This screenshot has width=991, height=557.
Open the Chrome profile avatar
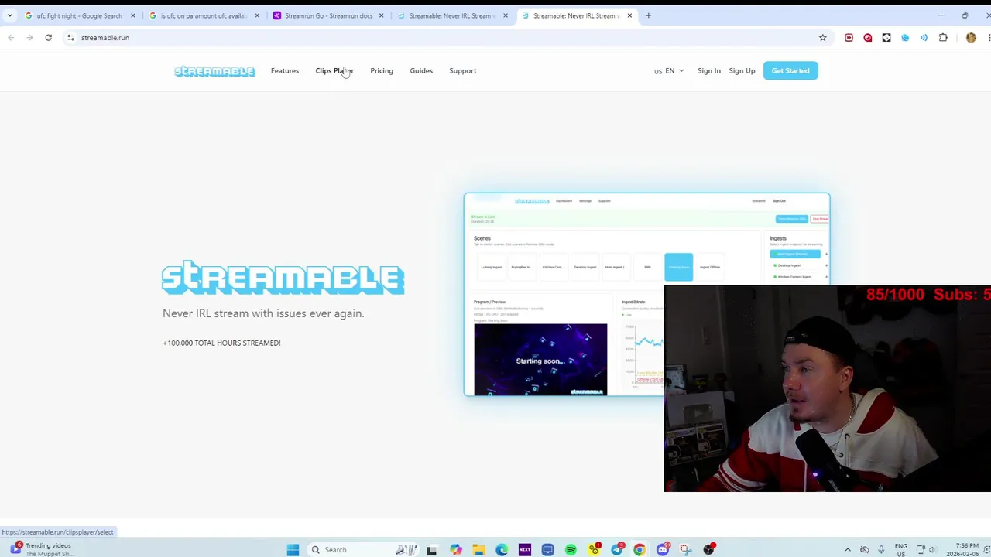pos(971,37)
